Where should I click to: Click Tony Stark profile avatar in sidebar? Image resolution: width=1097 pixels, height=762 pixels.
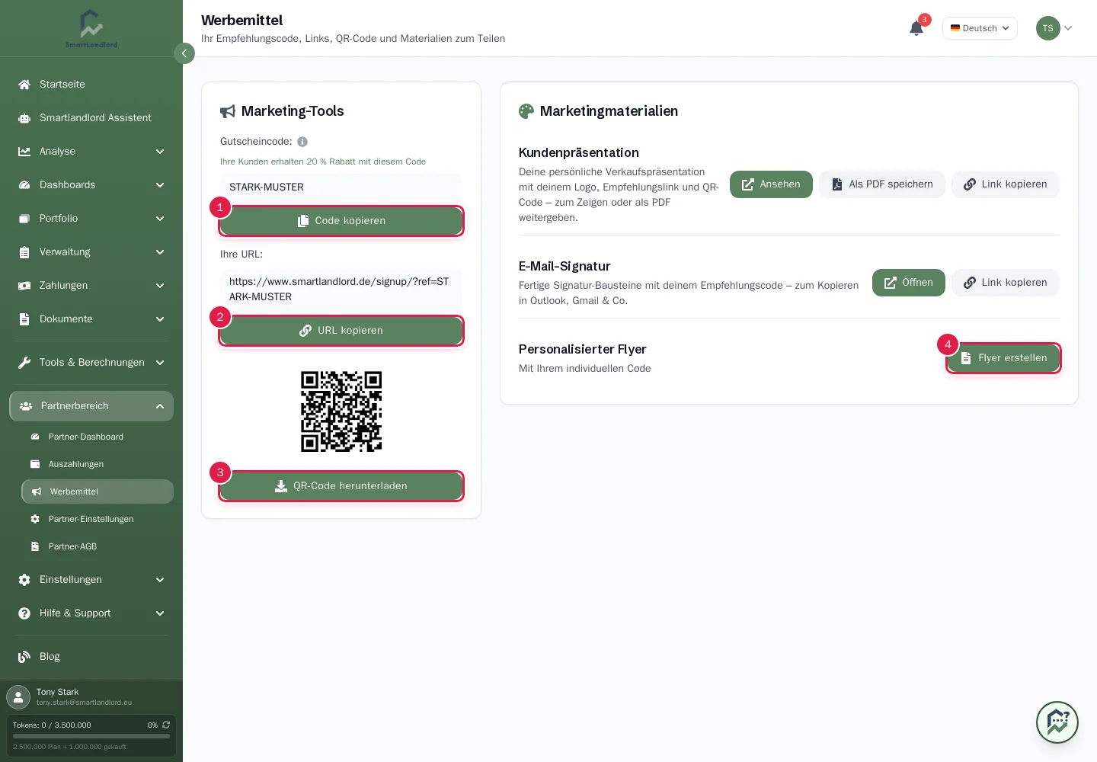tap(18, 697)
